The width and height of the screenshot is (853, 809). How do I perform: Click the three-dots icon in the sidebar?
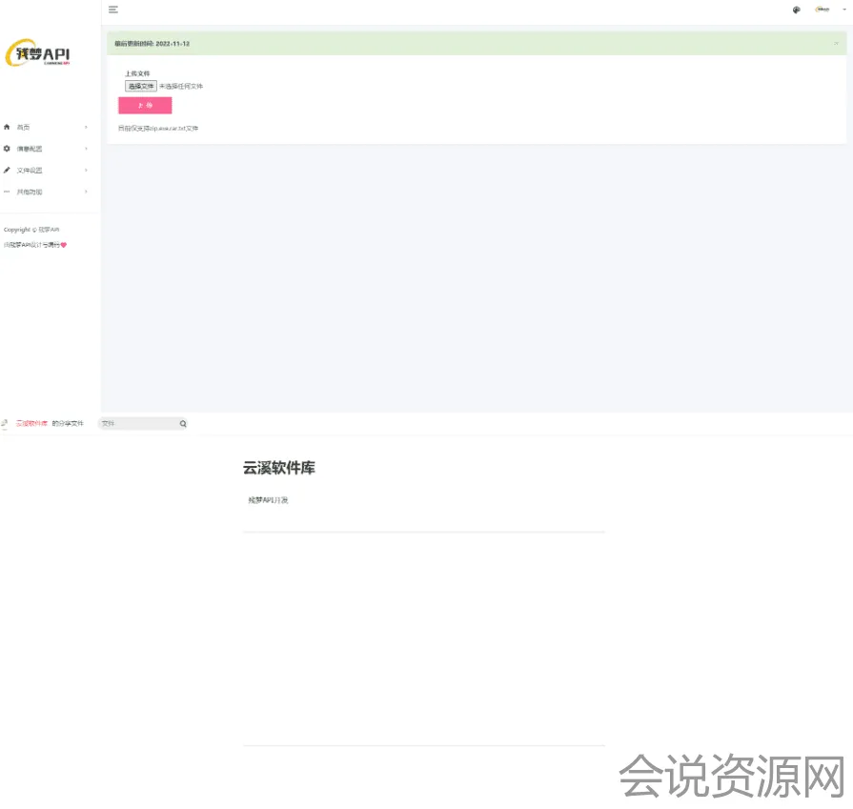click(8, 192)
